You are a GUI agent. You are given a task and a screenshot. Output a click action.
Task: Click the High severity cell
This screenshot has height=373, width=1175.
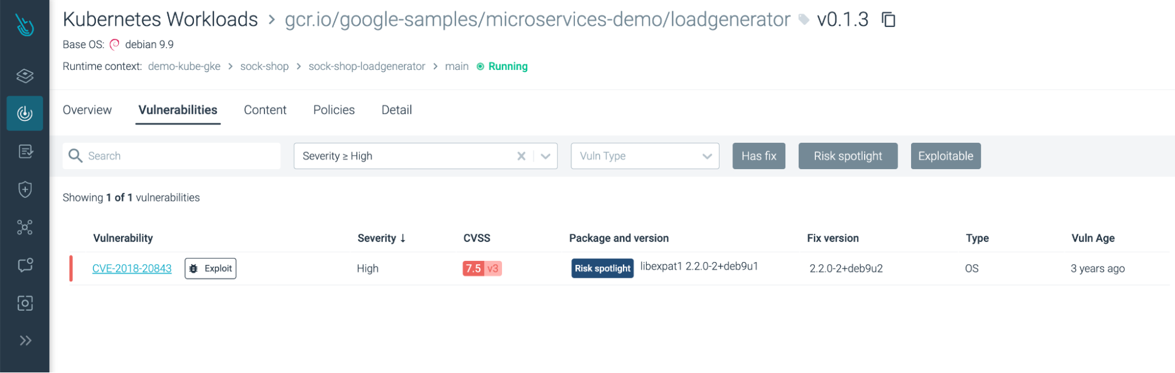pyautogui.click(x=367, y=268)
